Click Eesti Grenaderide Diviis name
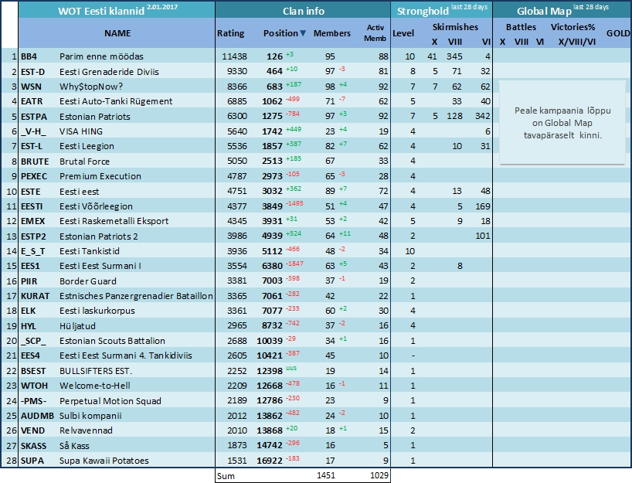This screenshot has height=483, width=632. pos(109,72)
